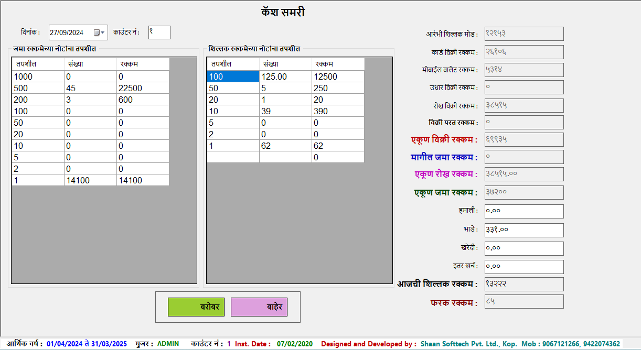
Task: Click the 125.00 cell in शिल्लक table
Action: click(285, 76)
